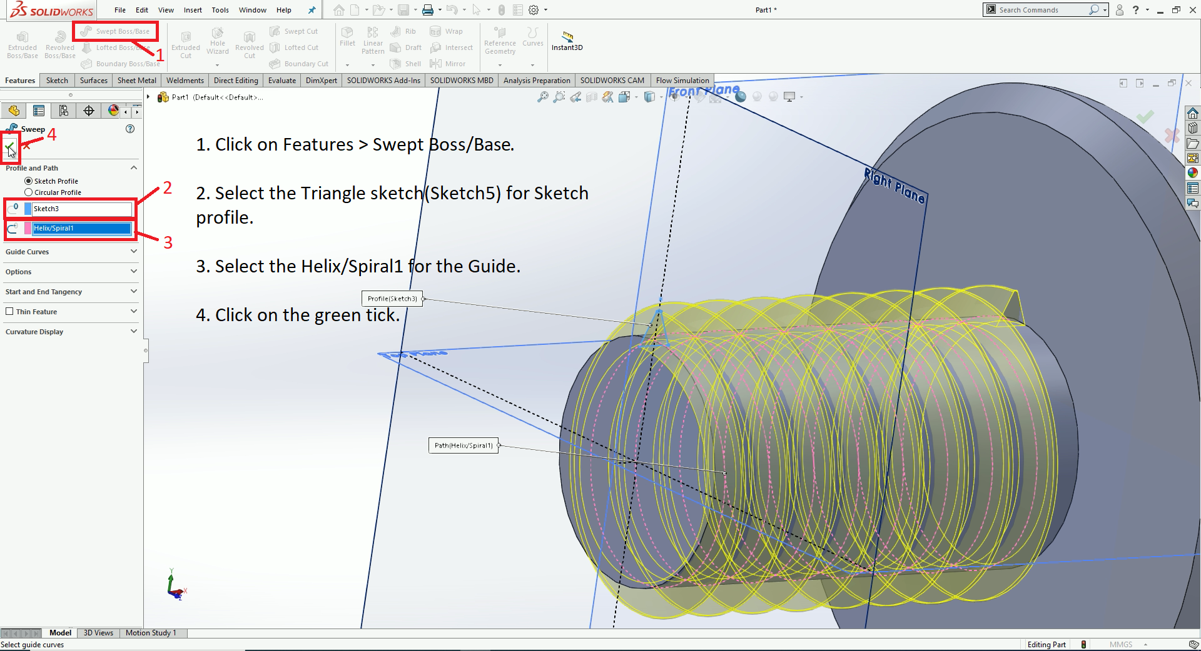1201x651 pixels.
Task: Open the DisplayManager color ball tab
Action: 113,111
